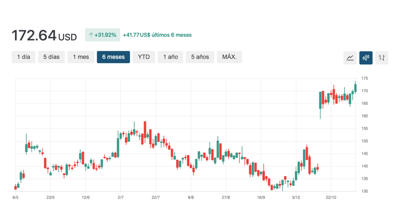Screen dimensions: 399x224
Task: Click the +41.77 US$ últimos 6 meses text
Action: (x=157, y=35)
